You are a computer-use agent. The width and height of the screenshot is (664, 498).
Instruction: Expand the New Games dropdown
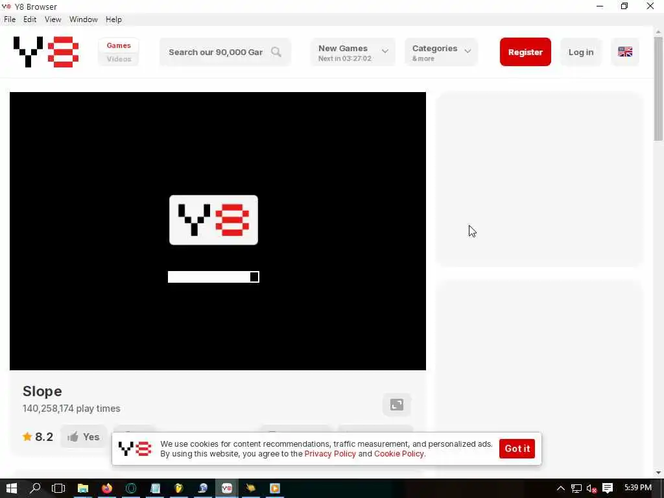[353, 52]
